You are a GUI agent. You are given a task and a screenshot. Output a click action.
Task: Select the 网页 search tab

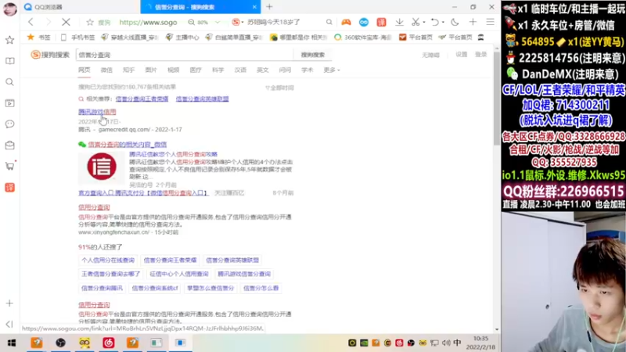[85, 70]
